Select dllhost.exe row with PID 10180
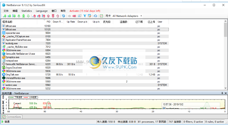 (85, 26)
